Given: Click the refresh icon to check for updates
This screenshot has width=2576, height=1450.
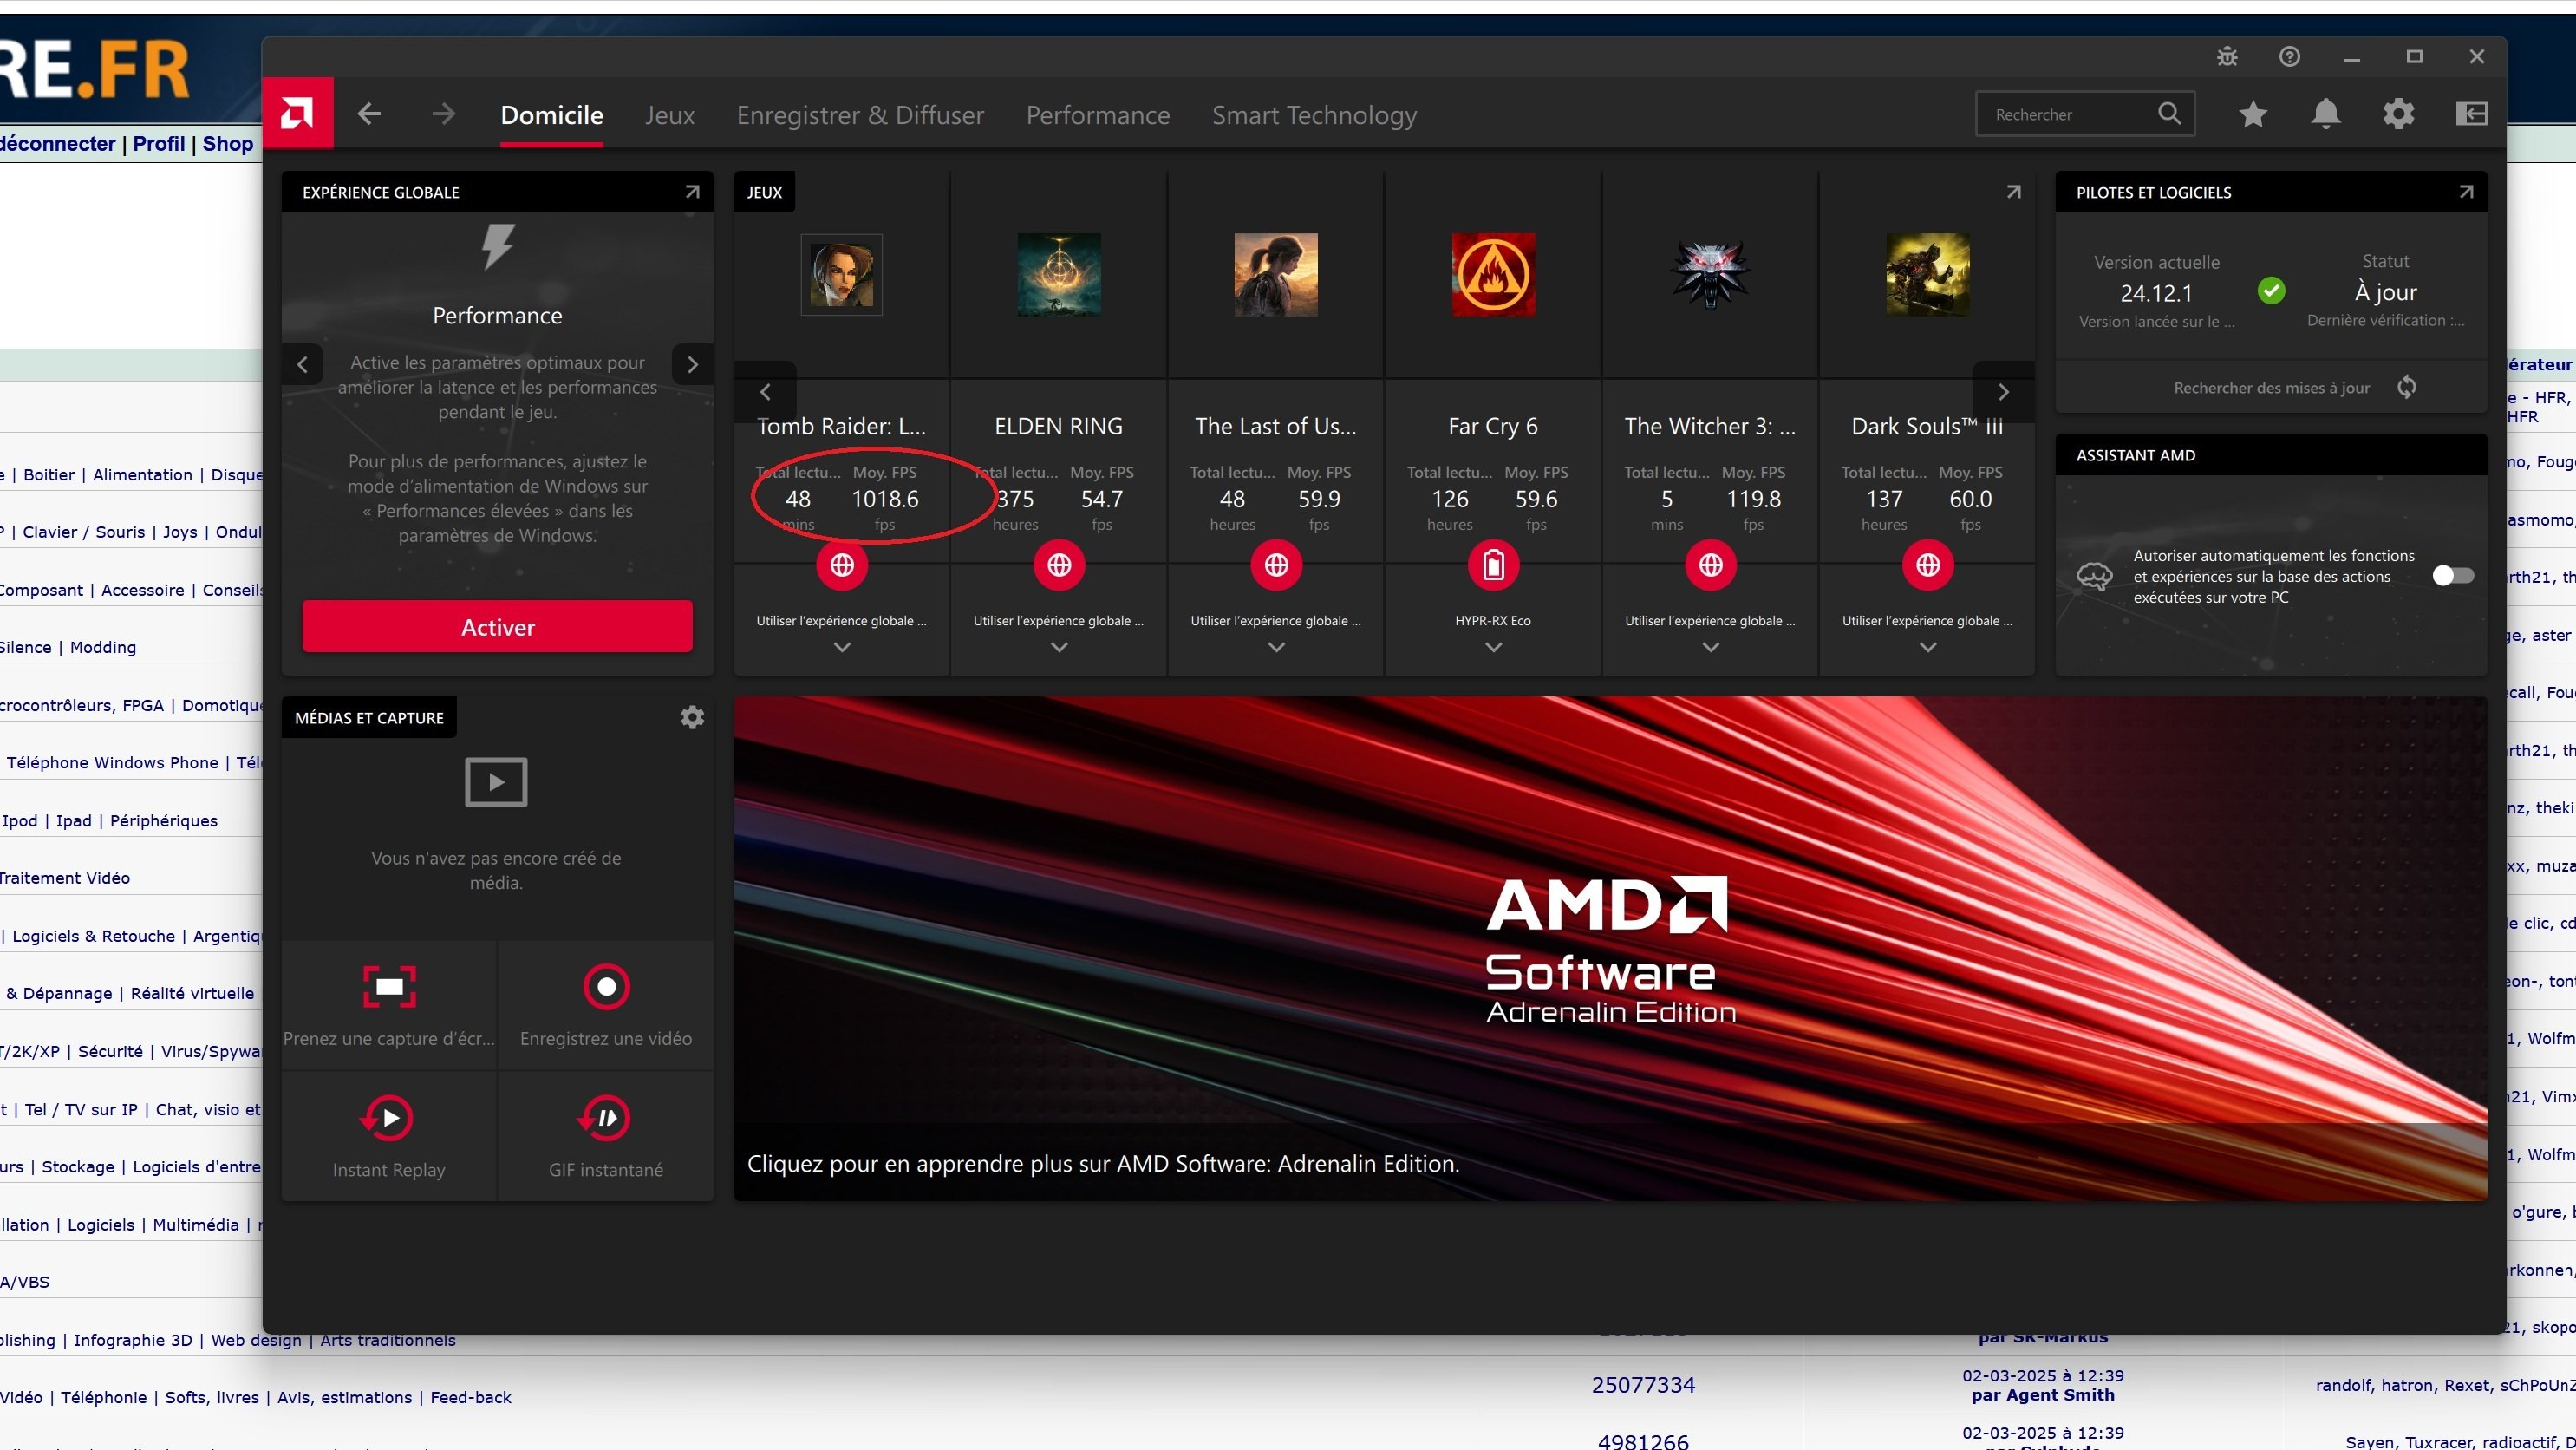Looking at the screenshot, I should [x=2407, y=387].
